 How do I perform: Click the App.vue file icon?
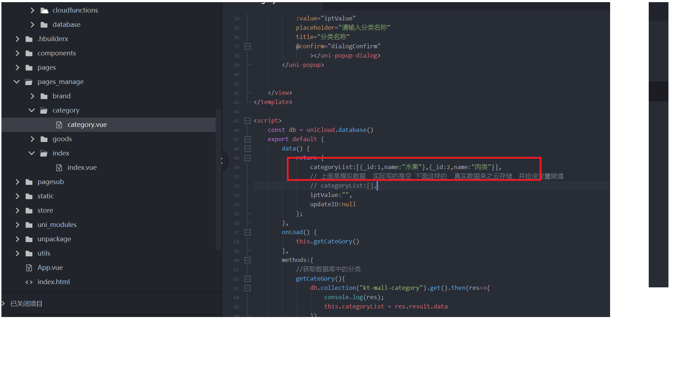(29, 268)
